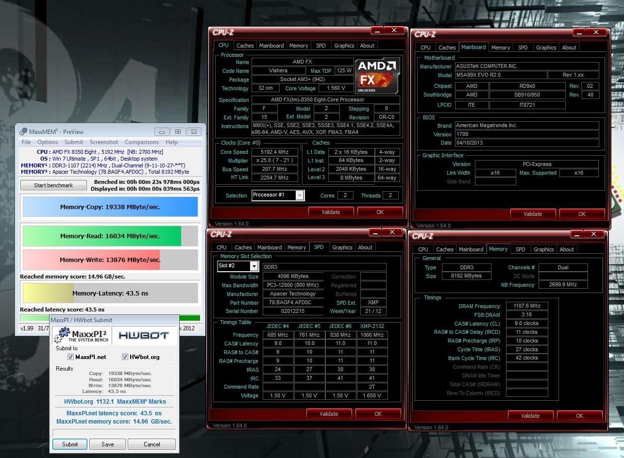Click Save in the MaxxPI / HWbot dialog

click(x=108, y=444)
